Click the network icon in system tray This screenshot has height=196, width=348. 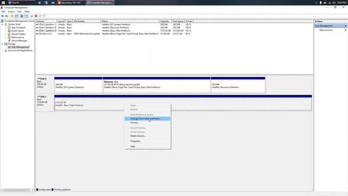tap(330, 3)
